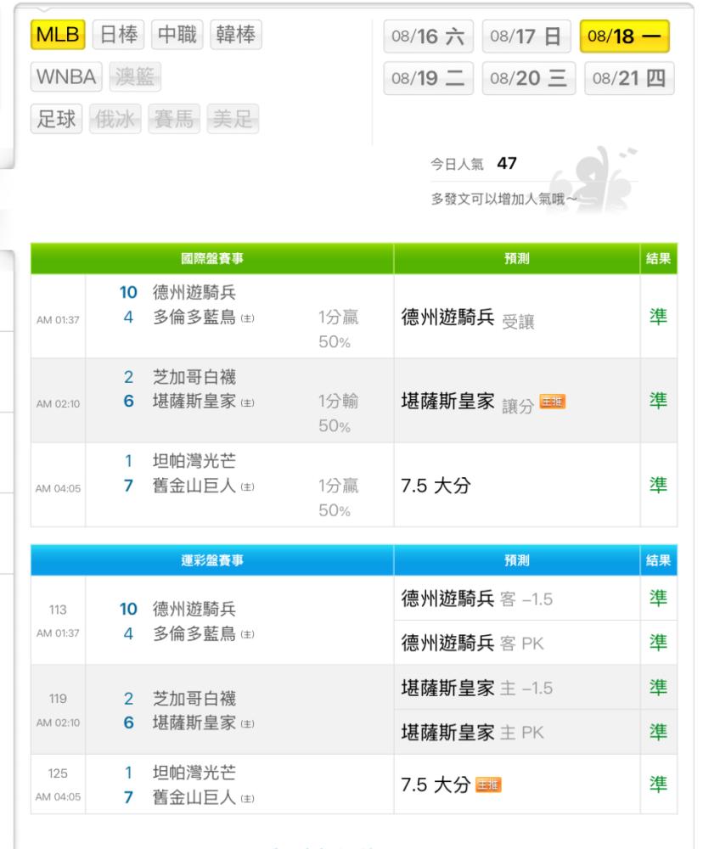Click game number 119 in 運彩盤
The height and width of the screenshot is (849, 703).
pyautogui.click(x=58, y=699)
